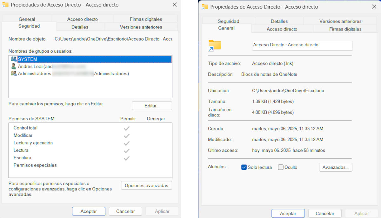The image size is (381, 218).
Task: Close the right Propiedades window
Action: pyautogui.click(x=374, y=7)
